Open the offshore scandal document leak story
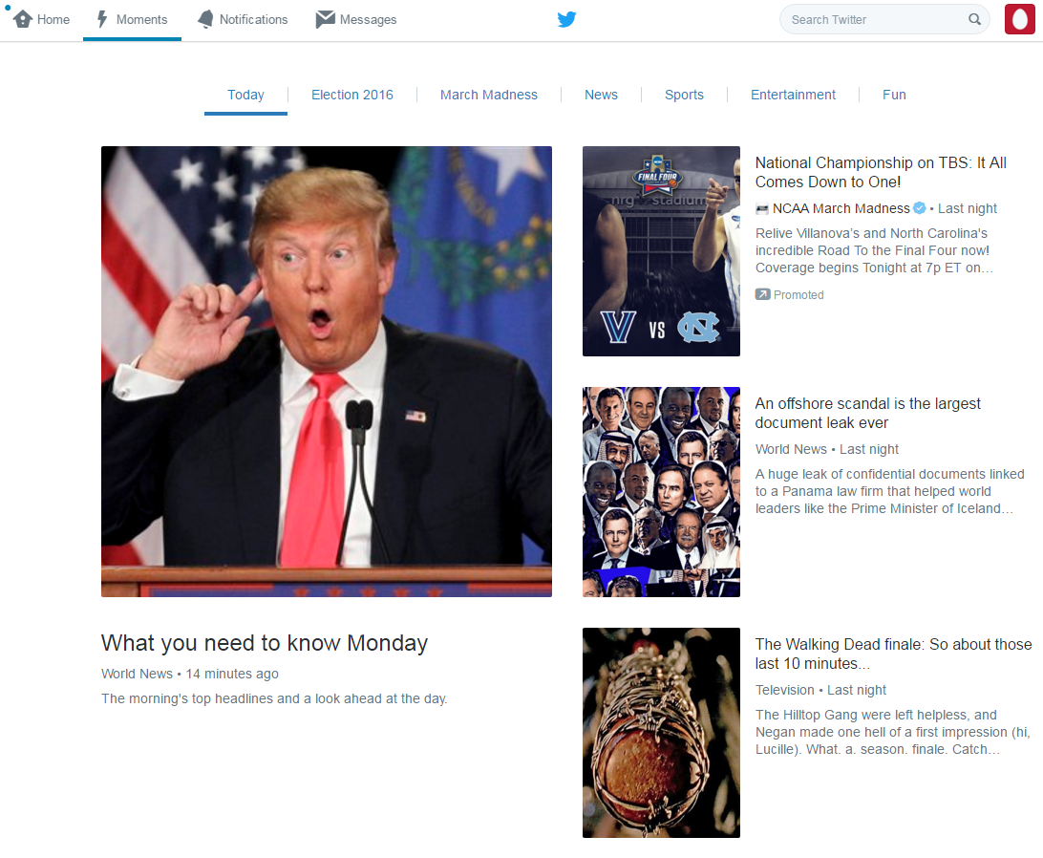The height and width of the screenshot is (858, 1043). pyautogui.click(x=867, y=413)
